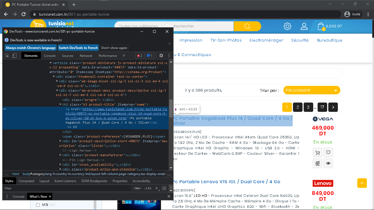This screenshot has width=374, height=210.
Task: Open the user account icon
Action: click(304, 26)
